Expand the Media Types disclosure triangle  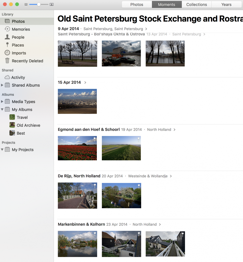[x=2, y=101]
